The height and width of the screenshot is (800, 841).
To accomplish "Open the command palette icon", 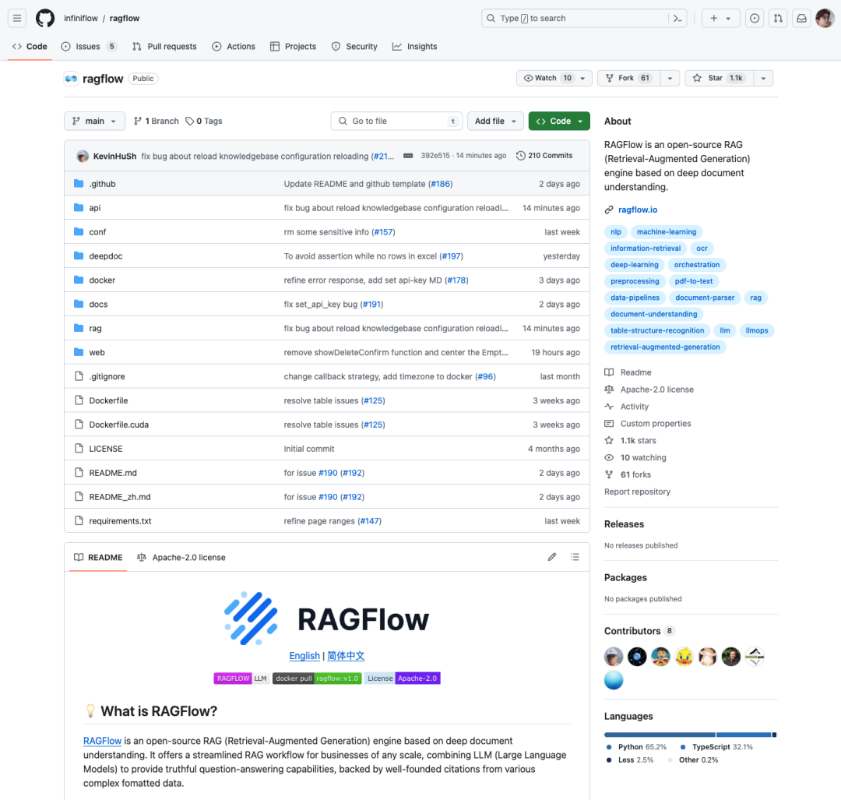I will 677,18.
